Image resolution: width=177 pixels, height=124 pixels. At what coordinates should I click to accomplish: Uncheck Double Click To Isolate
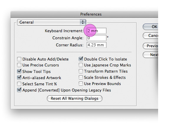[x=81, y=59]
